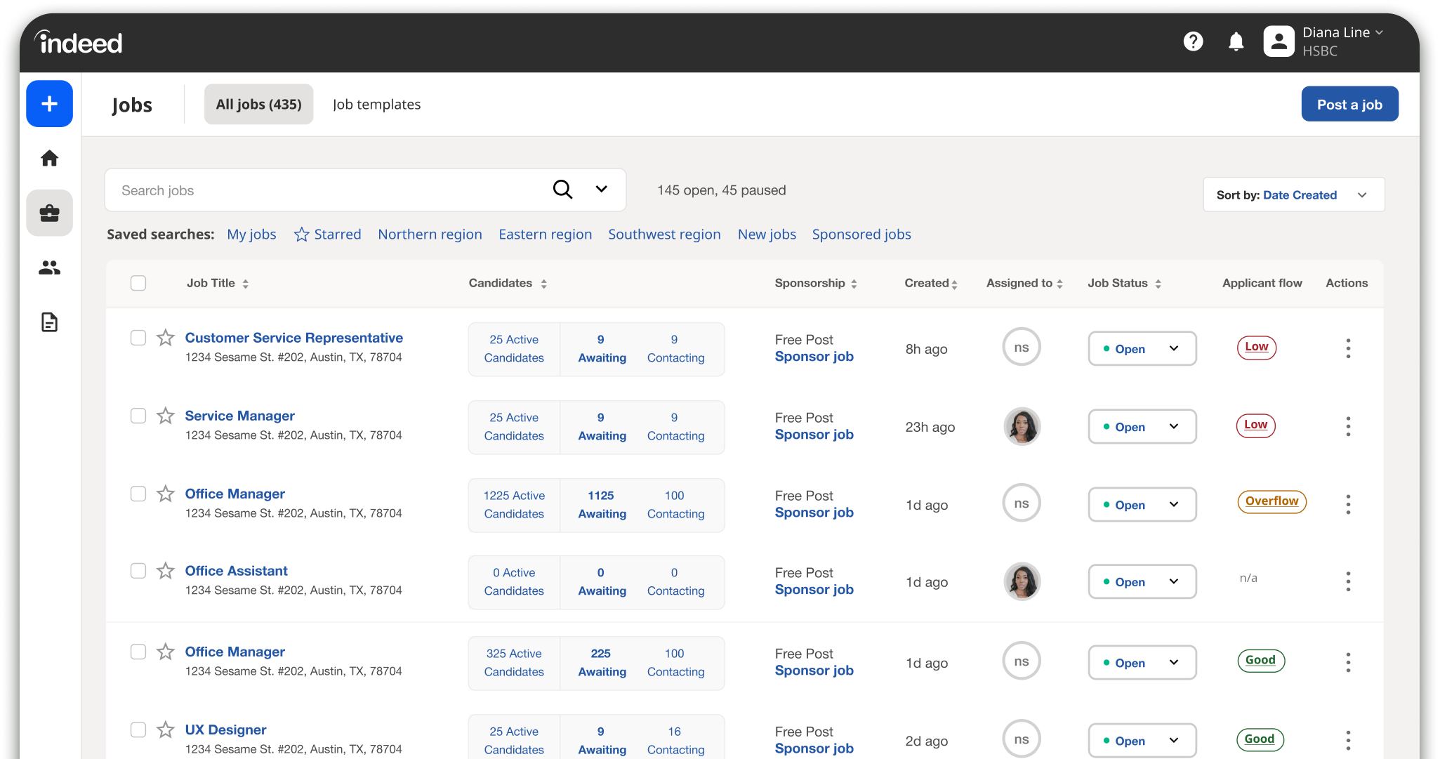Expand the Diana Line account menu
Viewport: 1440px width, 759px height.
point(1342,32)
